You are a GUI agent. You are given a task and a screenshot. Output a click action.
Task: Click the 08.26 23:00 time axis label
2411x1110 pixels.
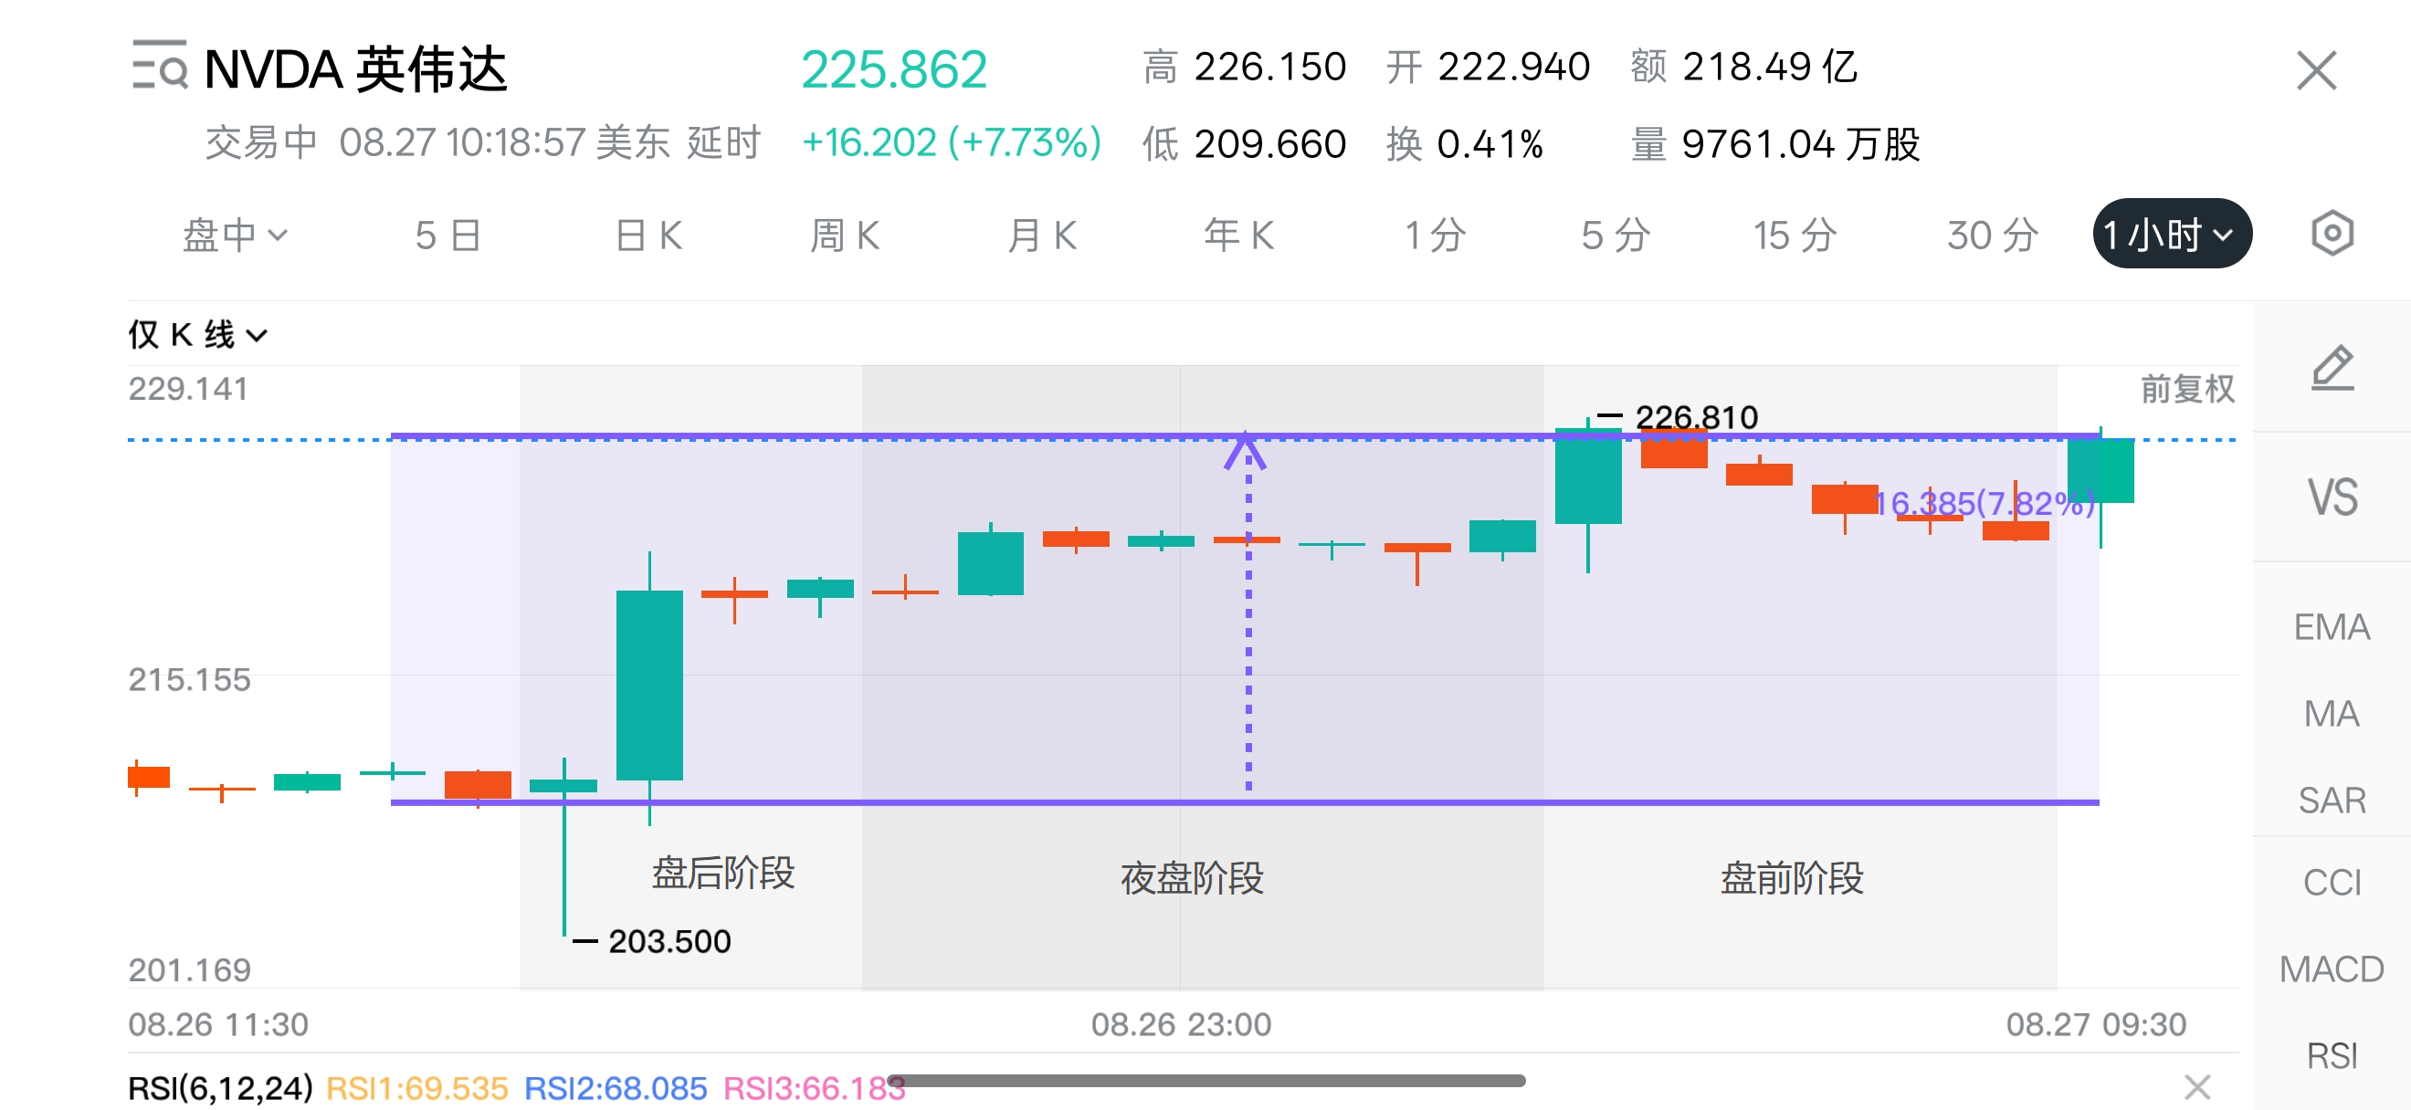[x=1181, y=1024]
